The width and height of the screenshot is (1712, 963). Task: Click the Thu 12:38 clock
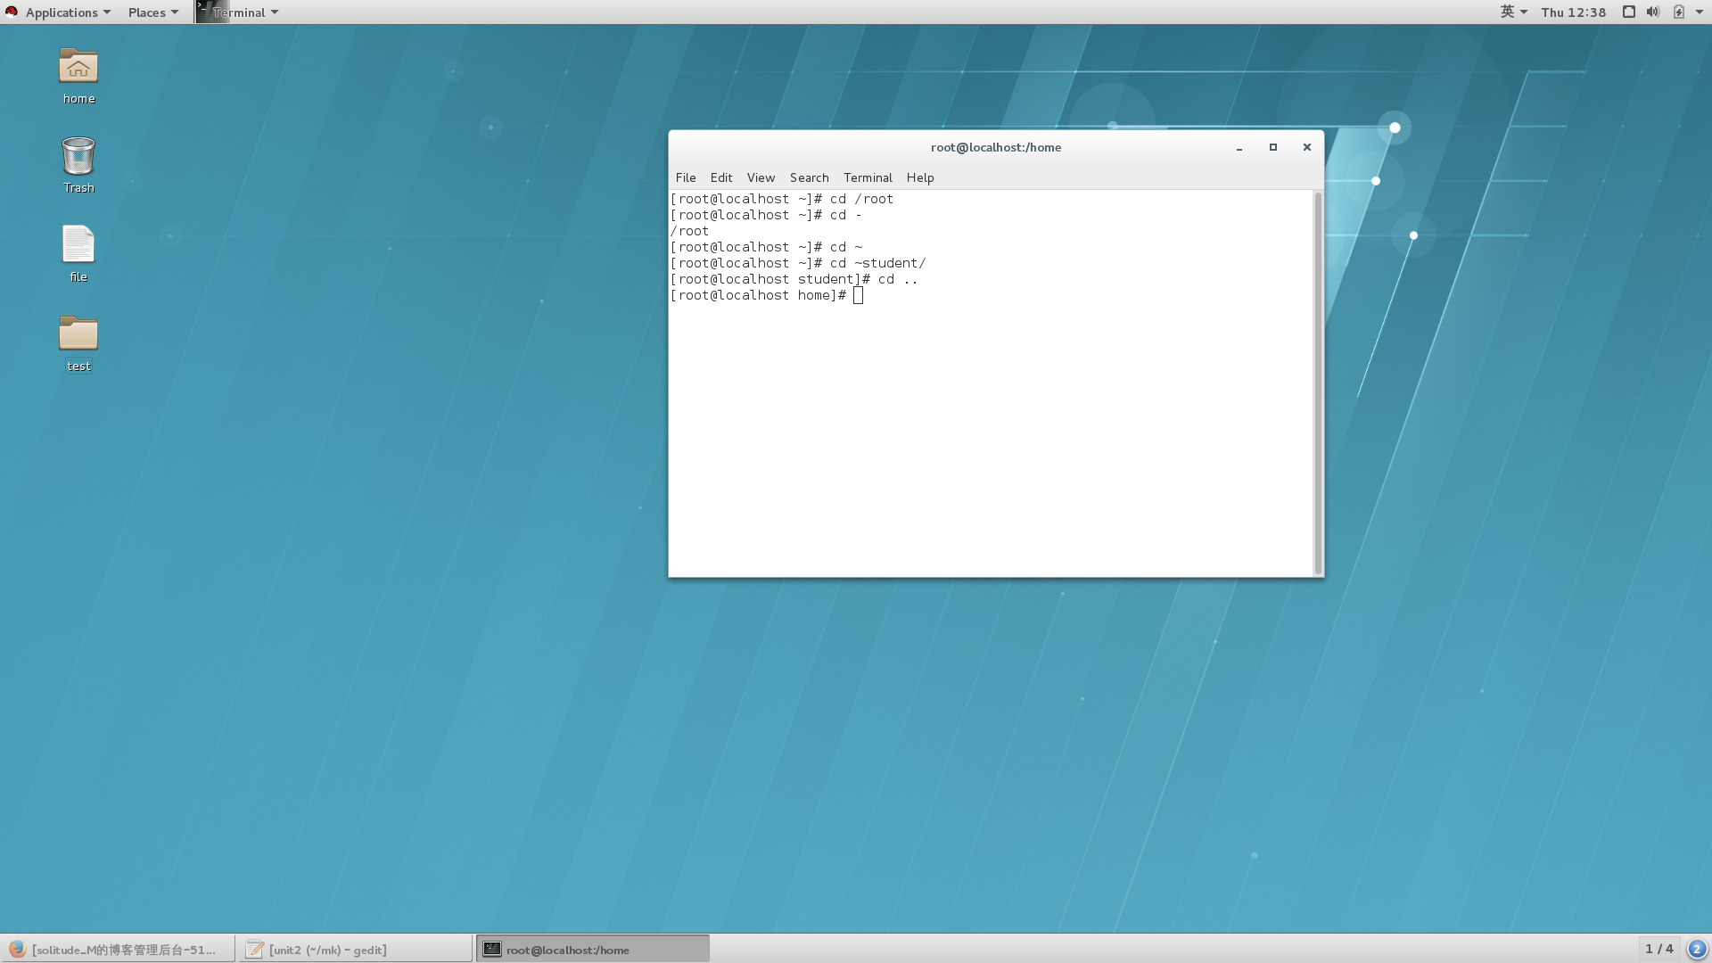click(1573, 12)
